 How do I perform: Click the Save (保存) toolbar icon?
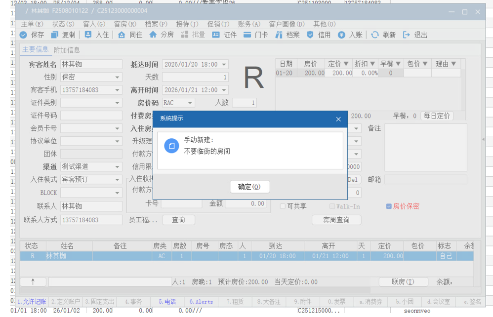(23, 35)
